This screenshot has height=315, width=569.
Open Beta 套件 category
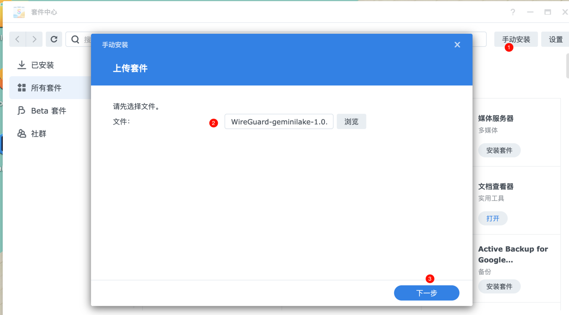(x=49, y=111)
